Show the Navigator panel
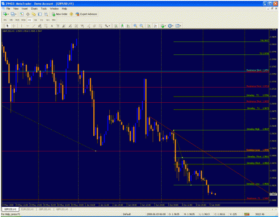279x217 pixels. click(x=33, y=14)
